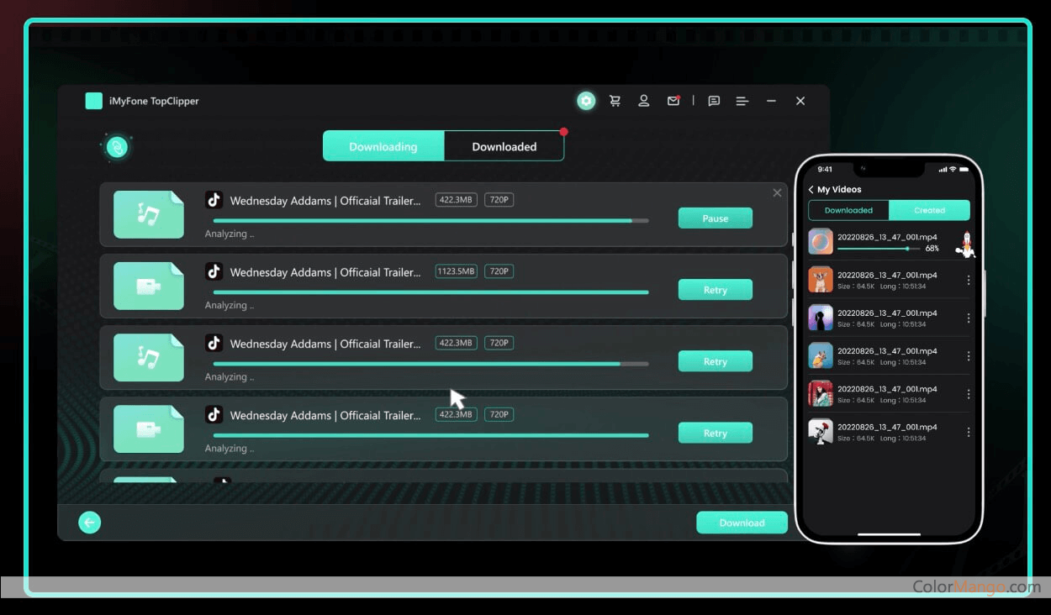Open three-dot menu for the black-and-white thumbnail video
Image resolution: width=1051 pixels, height=615 pixels.
pyautogui.click(x=969, y=432)
